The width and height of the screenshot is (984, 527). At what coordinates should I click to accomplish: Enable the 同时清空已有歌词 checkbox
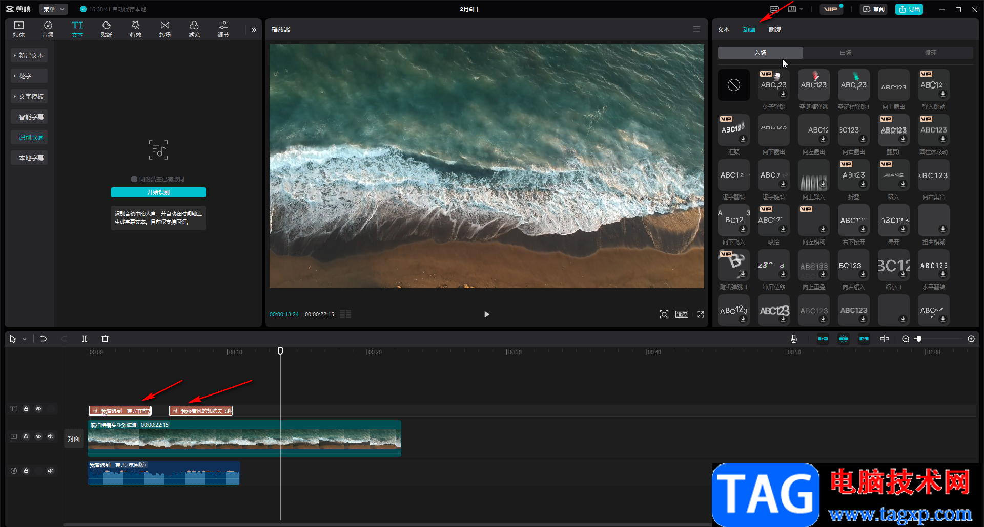(x=134, y=179)
